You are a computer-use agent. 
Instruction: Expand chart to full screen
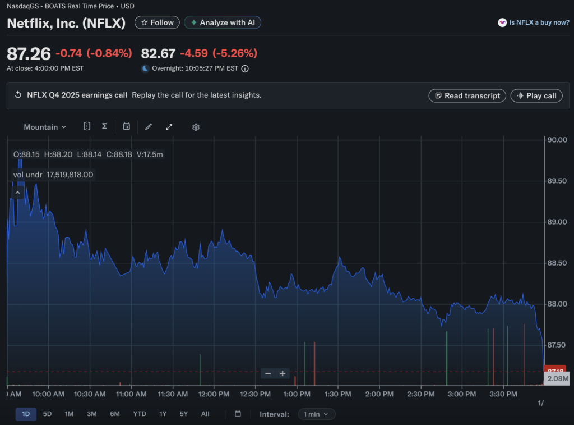(169, 127)
